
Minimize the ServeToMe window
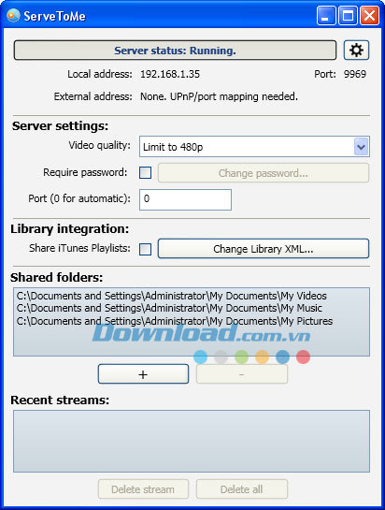[x=326, y=16]
